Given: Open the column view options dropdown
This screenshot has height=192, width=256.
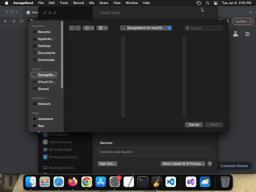Looking at the screenshot, I should pyautogui.click(x=89, y=28).
